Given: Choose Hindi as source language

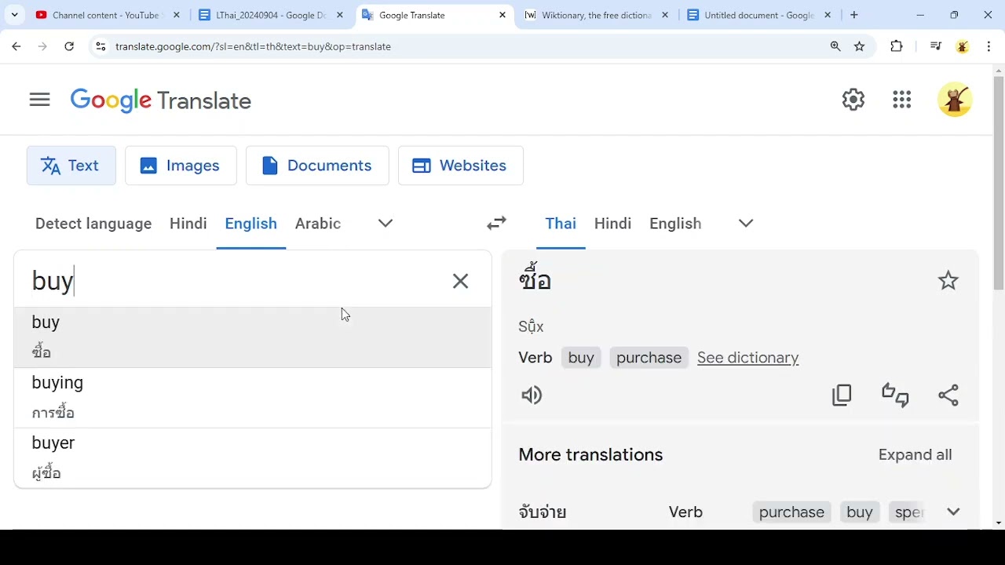Looking at the screenshot, I should click(188, 224).
